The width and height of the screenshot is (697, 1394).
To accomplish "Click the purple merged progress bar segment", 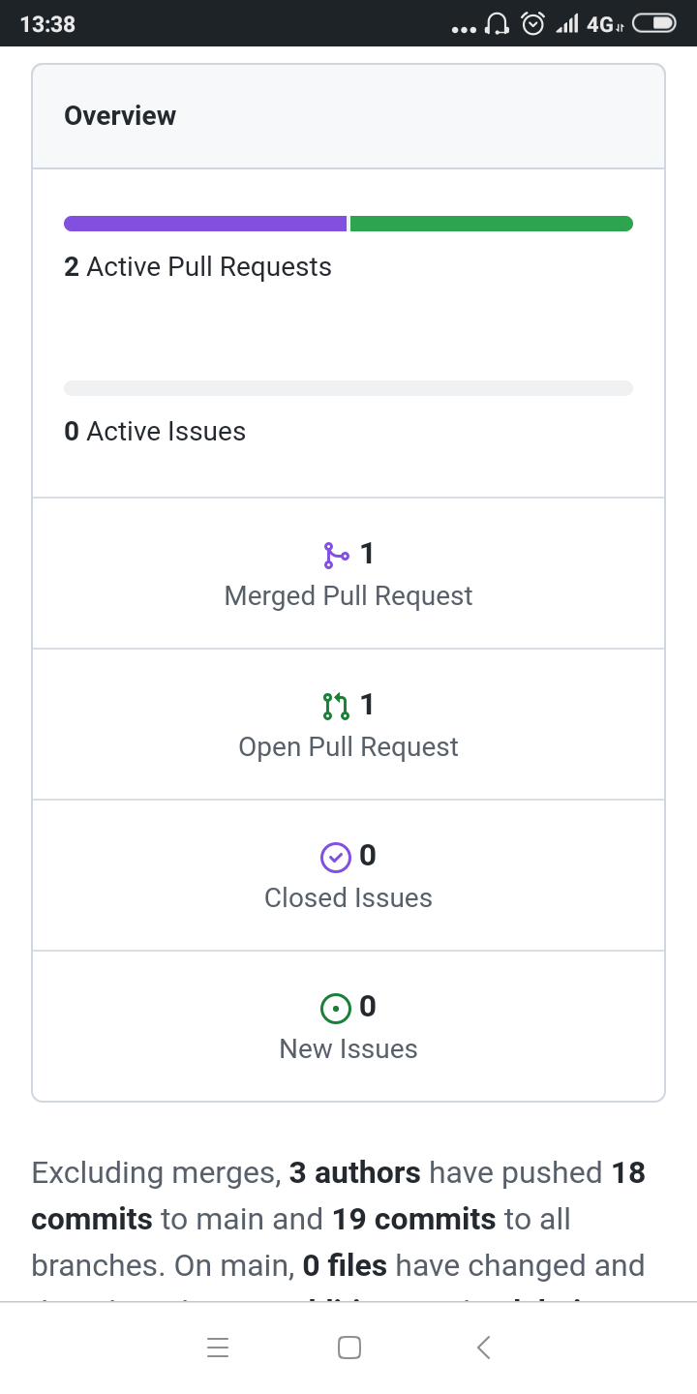I will pyautogui.click(x=205, y=224).
